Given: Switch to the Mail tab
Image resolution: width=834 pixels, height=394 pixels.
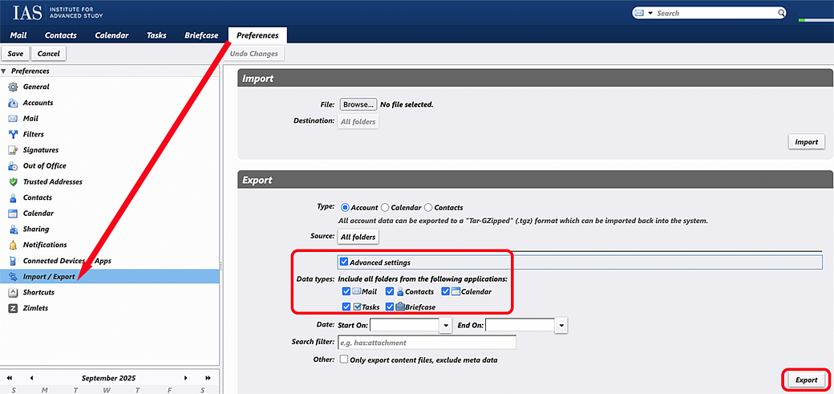Looking at the screenshot, I should coord(18,35).
